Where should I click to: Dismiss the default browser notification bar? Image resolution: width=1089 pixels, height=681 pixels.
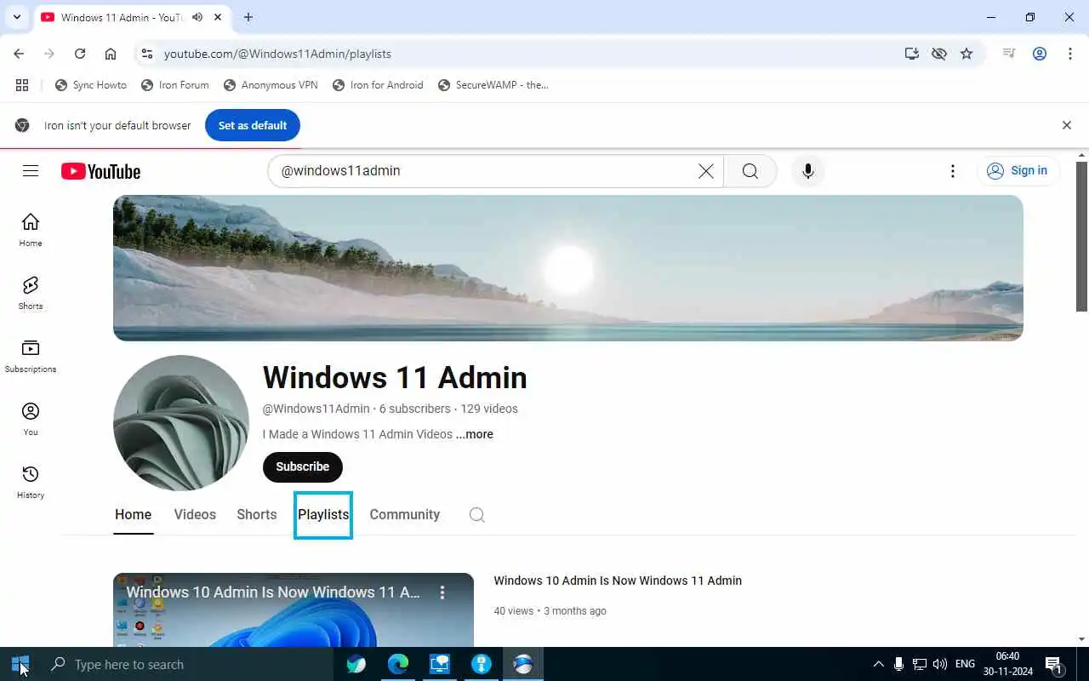[x=1067, y=125]
